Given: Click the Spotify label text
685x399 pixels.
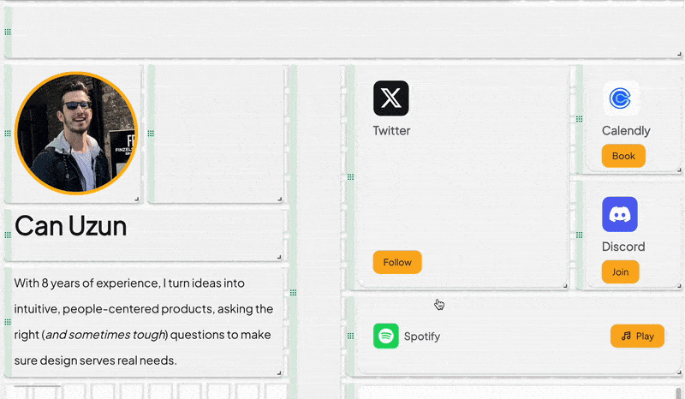Looking at the screenshot, I should [x=422, y=336].
